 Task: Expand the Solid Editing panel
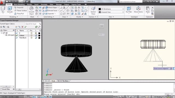click(49, 17)
